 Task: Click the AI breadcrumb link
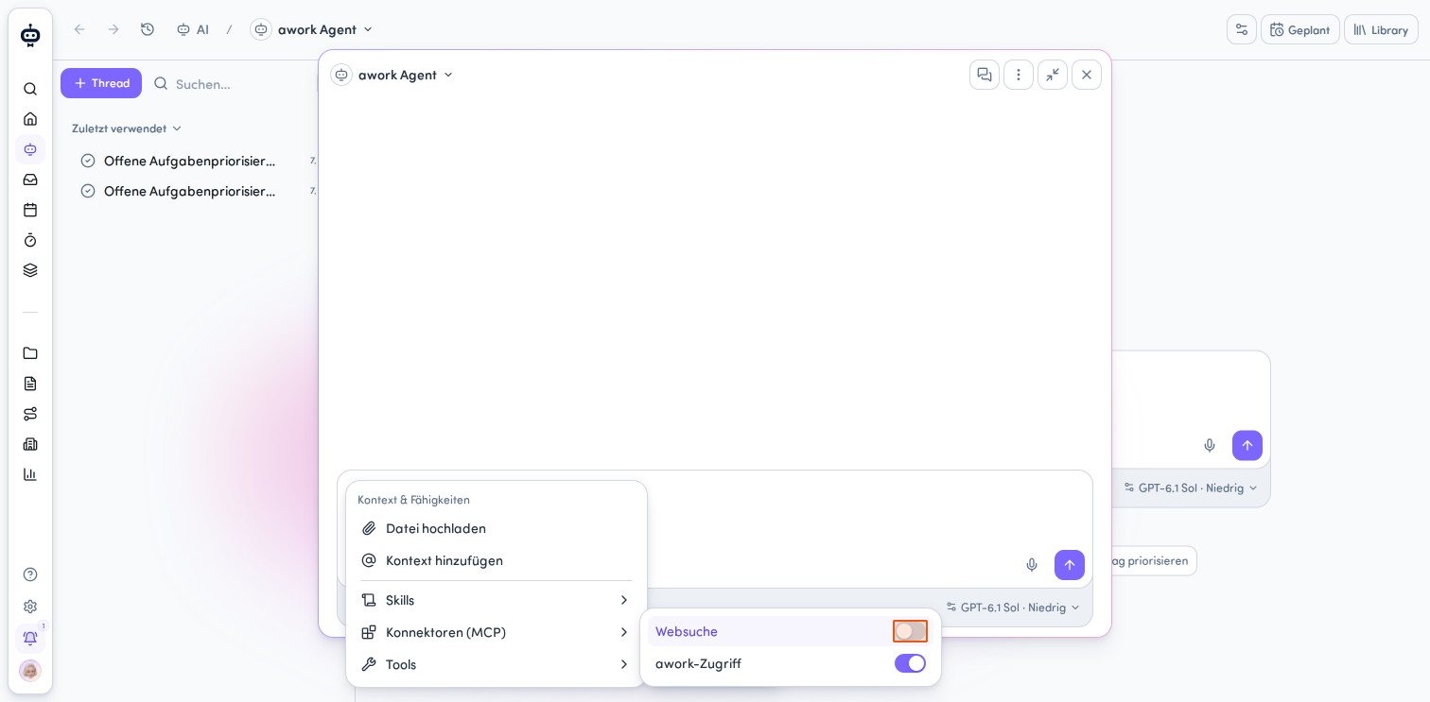click(193, 29)
